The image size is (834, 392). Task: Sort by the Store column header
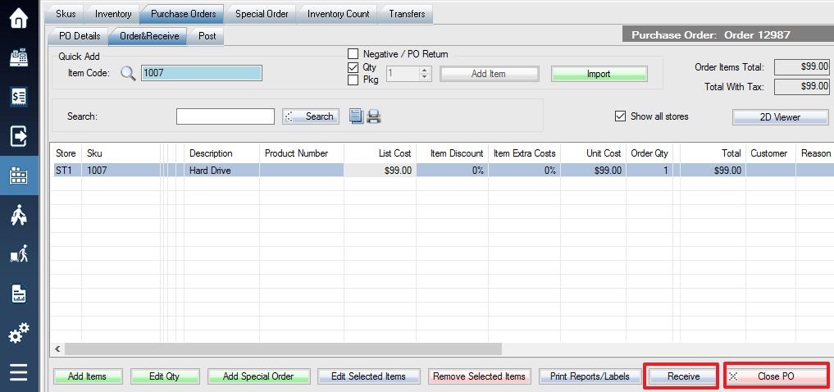pos(66,153)
